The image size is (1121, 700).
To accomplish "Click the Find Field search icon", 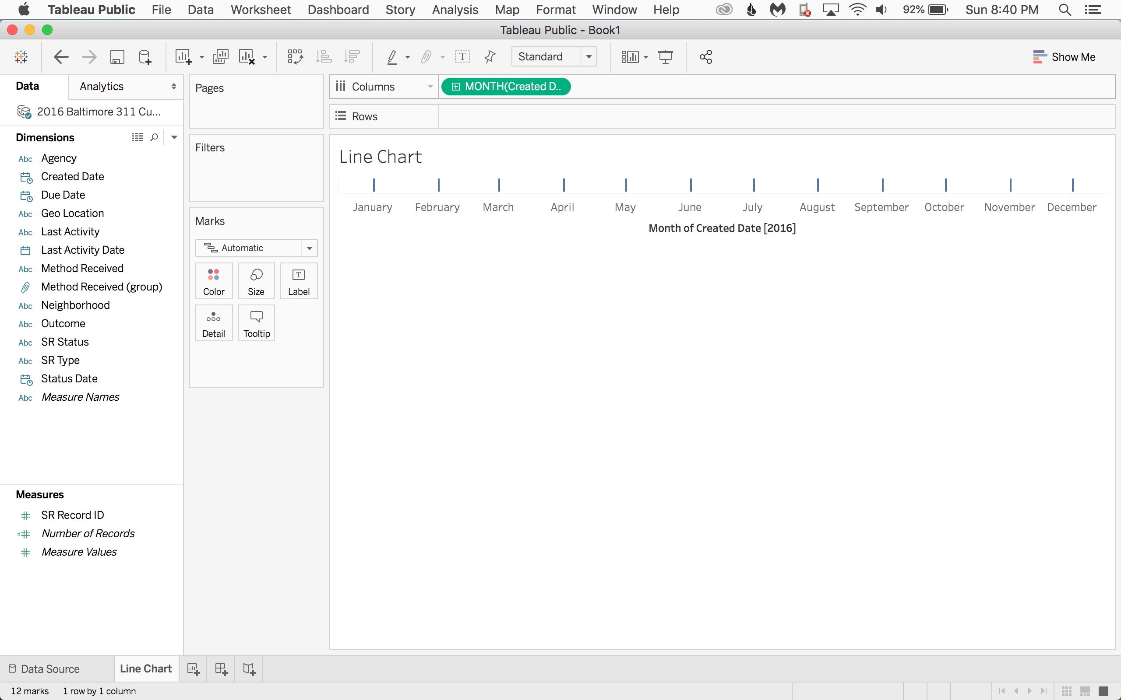I will 154,137.
